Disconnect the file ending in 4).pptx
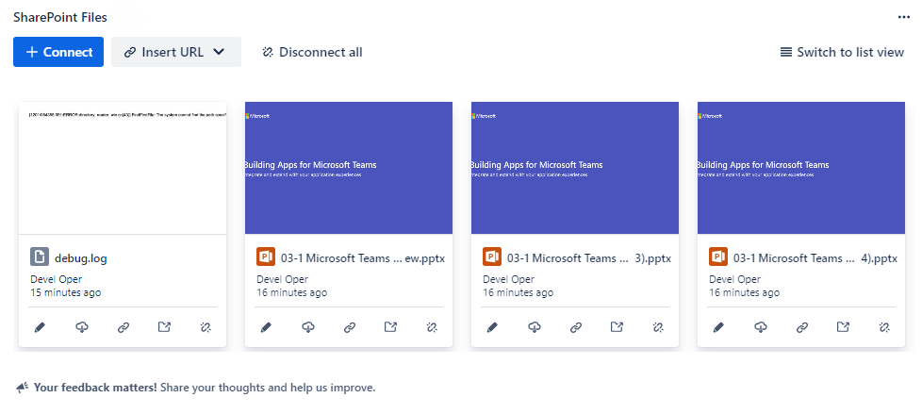Image resolution: width=922 pixels, height=414 pixels. pos(884,327)
